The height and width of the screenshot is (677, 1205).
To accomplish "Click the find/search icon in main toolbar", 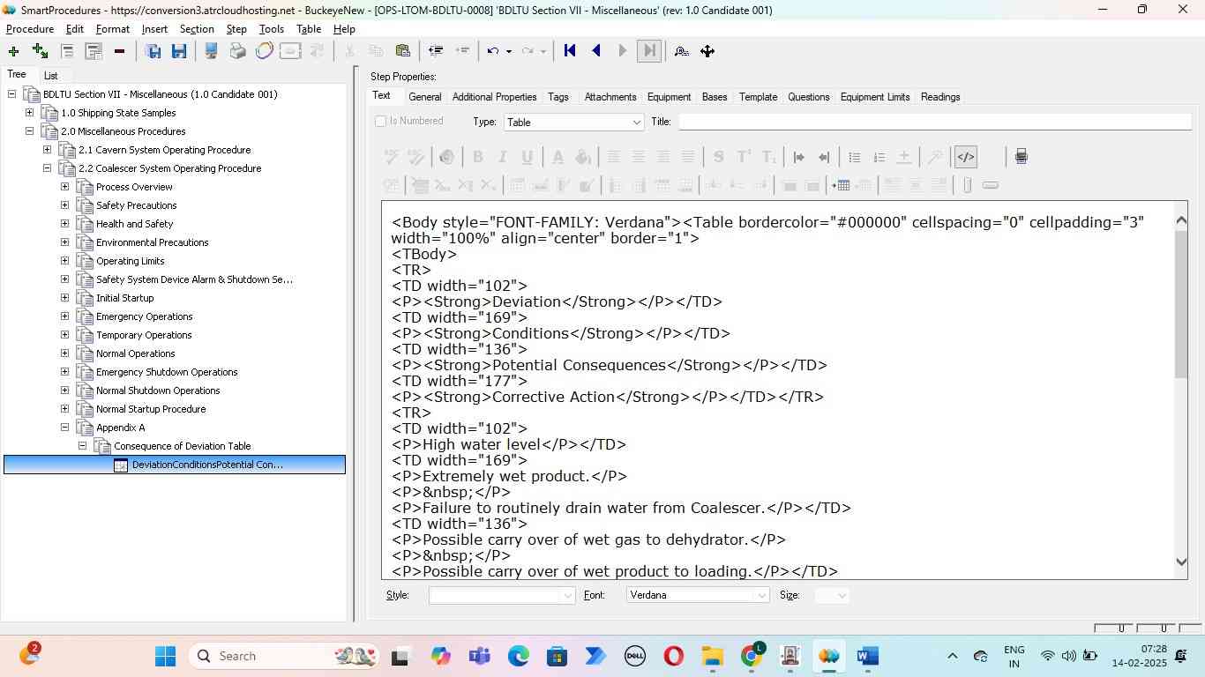I will click(681, 51).
